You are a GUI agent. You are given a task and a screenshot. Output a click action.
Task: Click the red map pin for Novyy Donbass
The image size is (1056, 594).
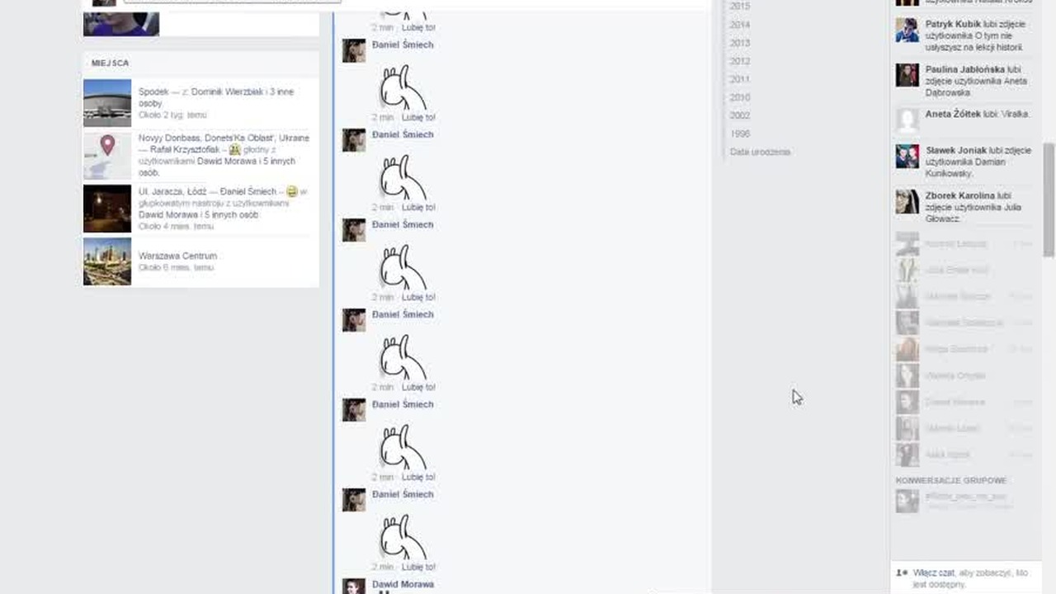[107, 146]
